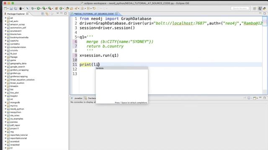The image size is (268, 150).
Task: Click the Save toolbar icon
Action: (11, 8)
